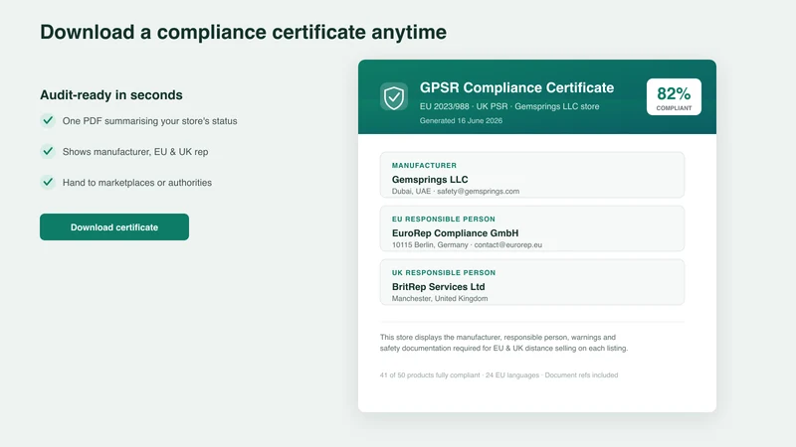Click 'One PDF summarising your store's status' text
Image resolution: width=796 pixels, height=447 pixels.
coord(150,121)
